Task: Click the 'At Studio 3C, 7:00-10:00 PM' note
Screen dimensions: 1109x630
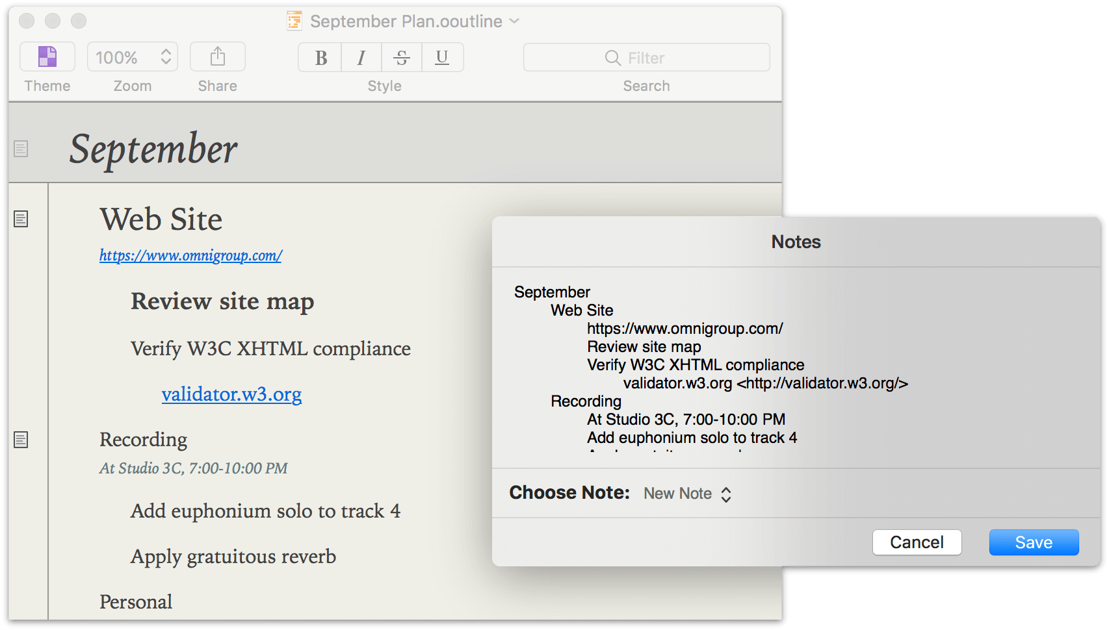Action: coord(193,468)
